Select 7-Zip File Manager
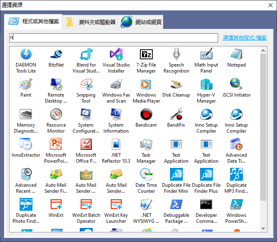This screenshot has width=277, height=242. pos(146,54)
